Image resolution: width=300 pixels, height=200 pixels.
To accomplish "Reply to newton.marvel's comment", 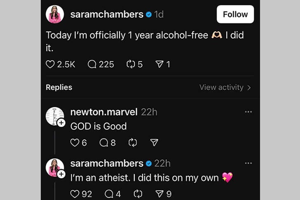I will 104,143.
